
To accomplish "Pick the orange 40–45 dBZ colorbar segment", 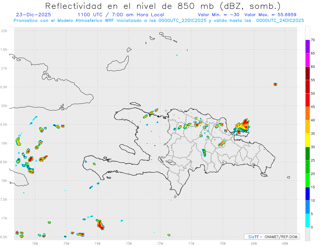I will click(307, 114).
